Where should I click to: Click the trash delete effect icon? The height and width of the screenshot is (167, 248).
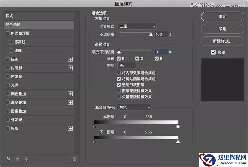click(x=74, y=159)
